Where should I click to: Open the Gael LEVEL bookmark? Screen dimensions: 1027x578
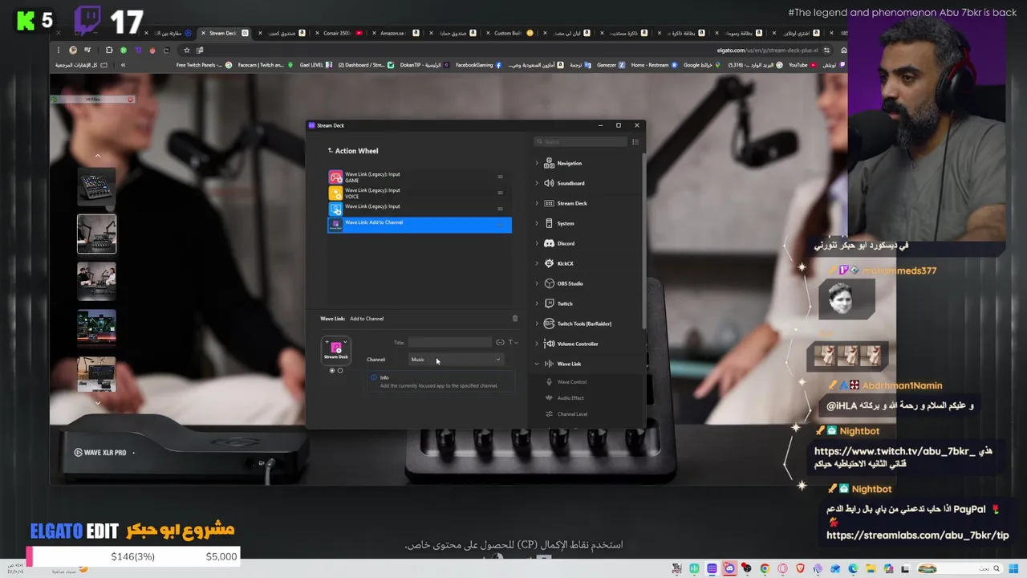[316, 65]
